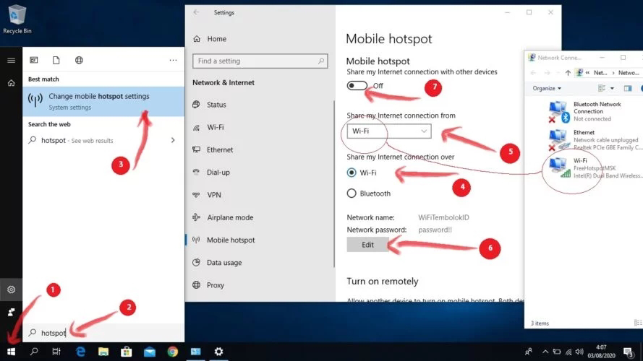Click the Windows Start button

click(x=11, y=352)
